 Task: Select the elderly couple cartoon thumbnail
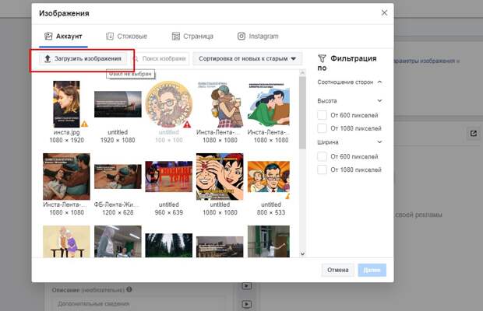(x=66, y=242)
